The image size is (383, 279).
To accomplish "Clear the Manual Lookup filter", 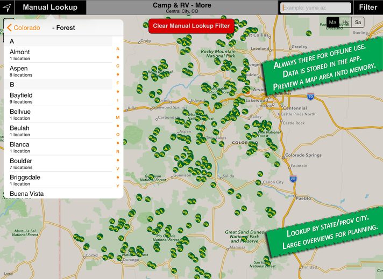I will (x=191, y=26).
